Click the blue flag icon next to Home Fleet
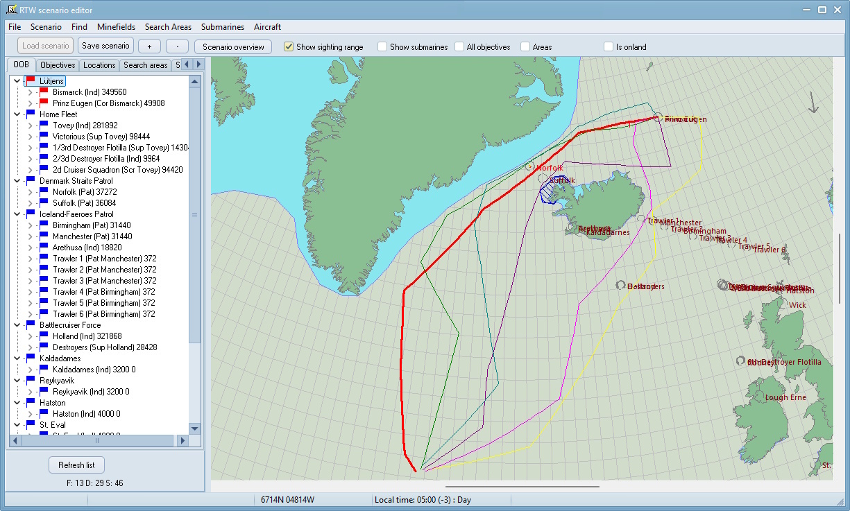 pyautogui.click(x=30, y=114)
